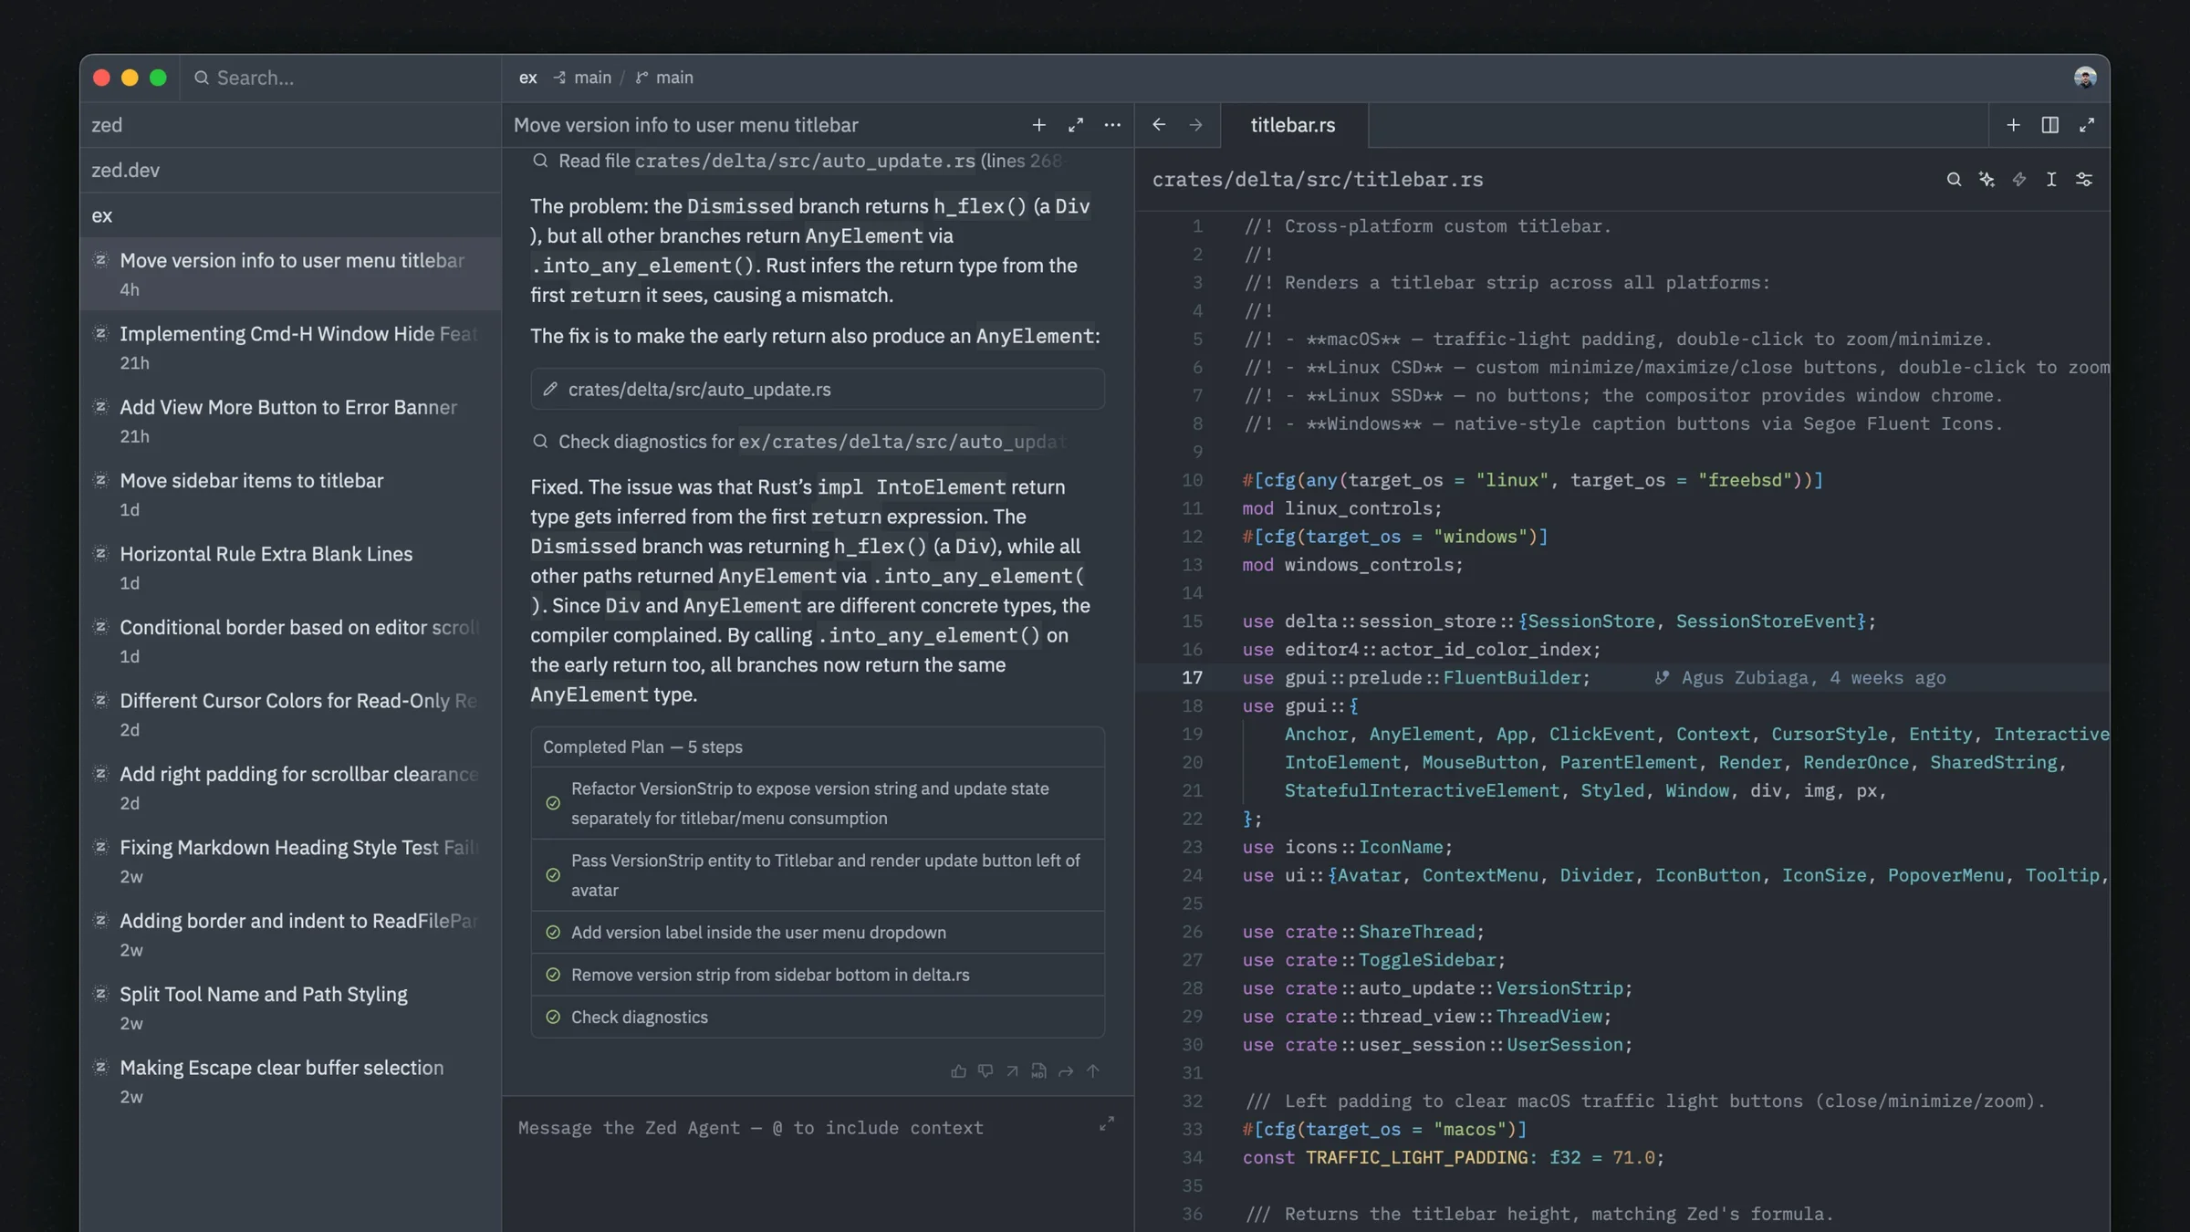This screenshot has width=2190, height=1232.
Task: Add new editor tab with plus
Action: [2013, 125]
